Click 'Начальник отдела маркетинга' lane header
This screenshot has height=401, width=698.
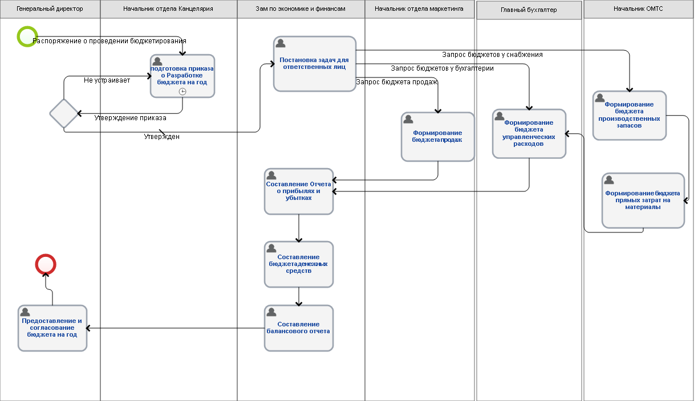(420, 9)
